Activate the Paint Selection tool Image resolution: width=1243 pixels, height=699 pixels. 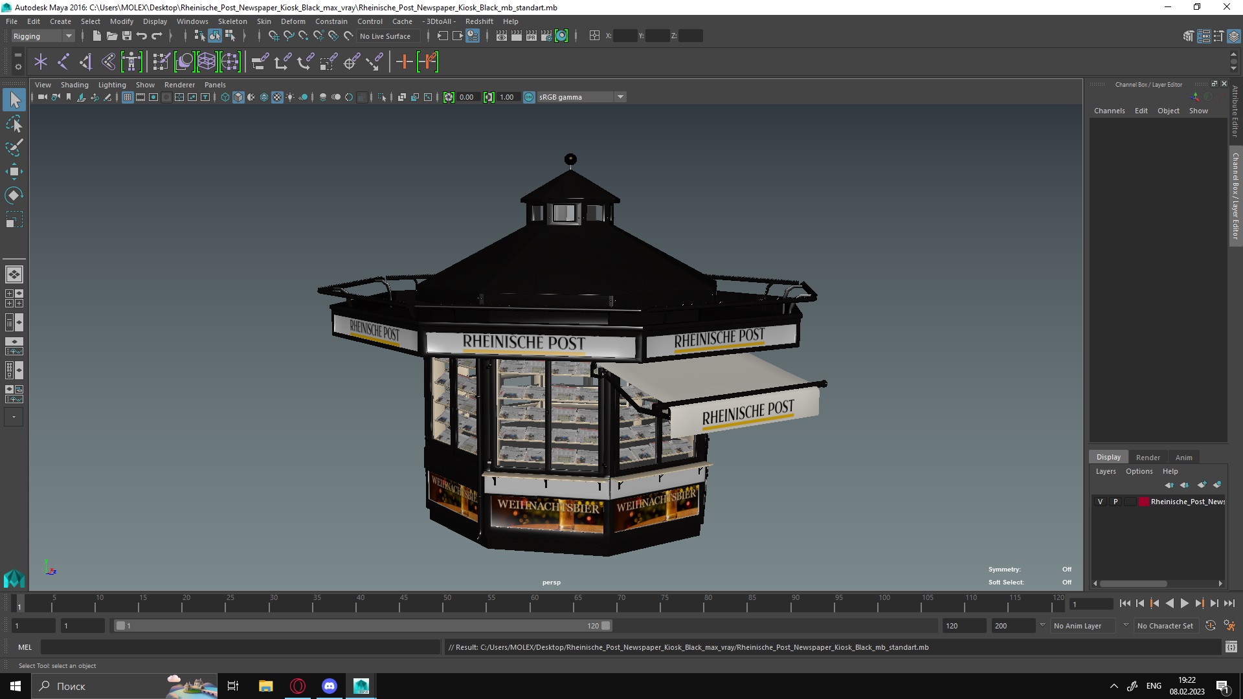[14, 148]
